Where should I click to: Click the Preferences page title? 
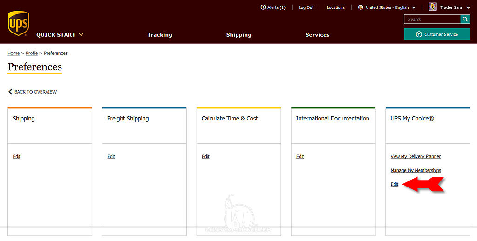pos(34,67)
